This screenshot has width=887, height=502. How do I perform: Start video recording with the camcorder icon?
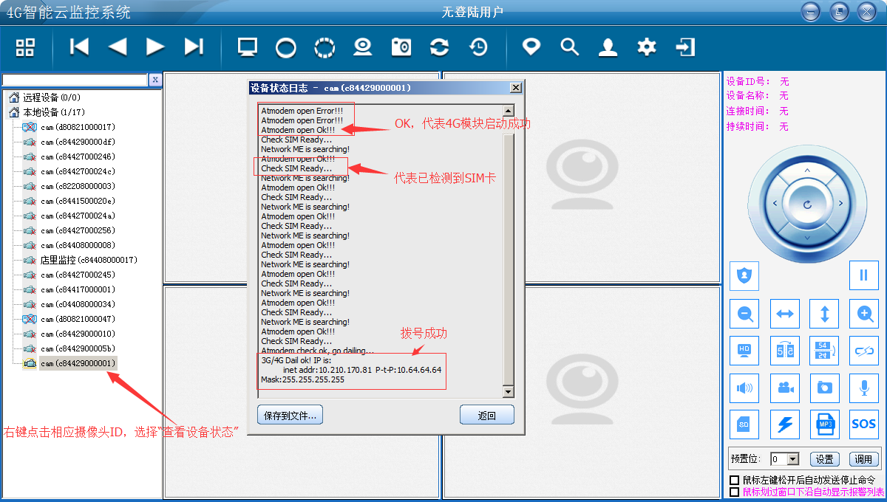tap(785, 387)
